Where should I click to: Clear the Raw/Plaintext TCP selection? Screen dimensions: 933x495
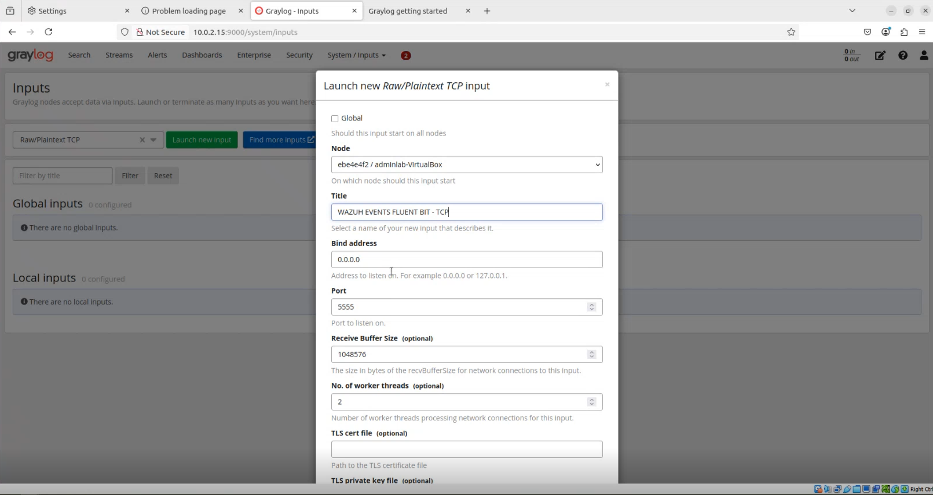(142, 140)
